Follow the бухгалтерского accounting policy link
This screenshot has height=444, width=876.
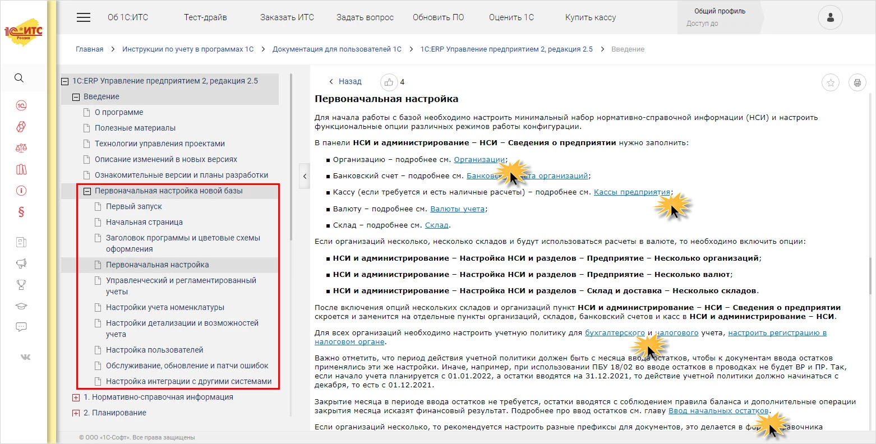[x=615, y=333]
